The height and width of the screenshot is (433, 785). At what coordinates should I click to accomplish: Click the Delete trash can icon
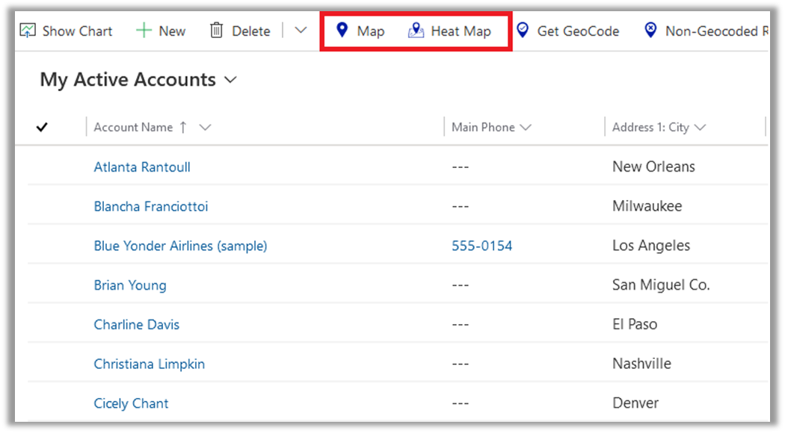click(217, 31)
